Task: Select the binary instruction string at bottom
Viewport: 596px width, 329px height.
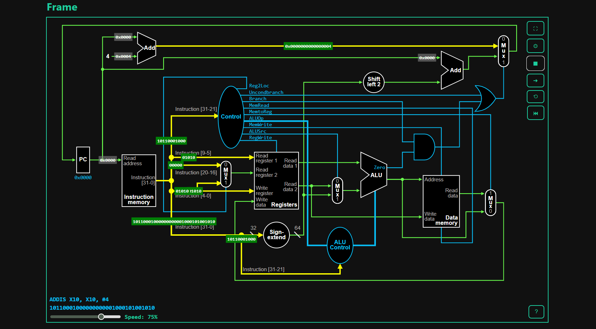Action: [102, 308]
